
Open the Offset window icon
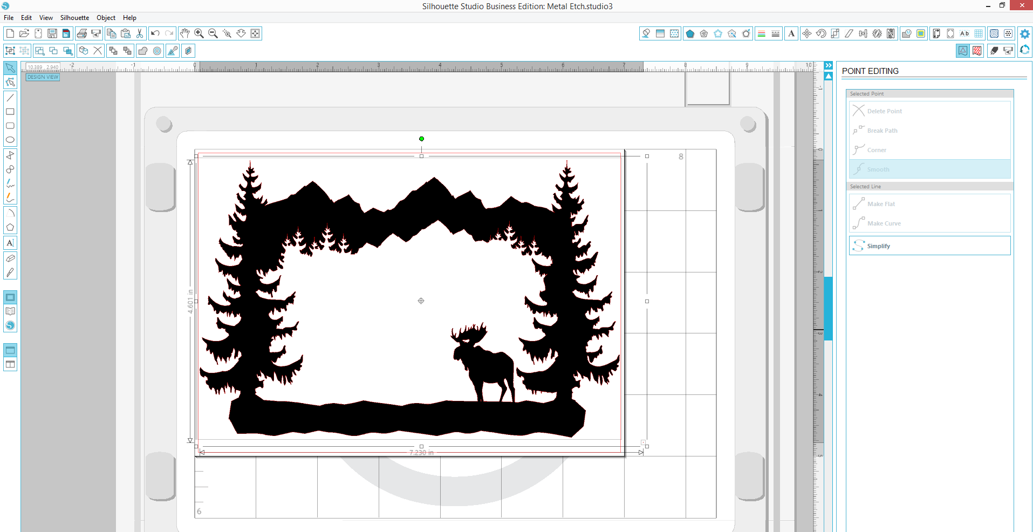point(157,51)
